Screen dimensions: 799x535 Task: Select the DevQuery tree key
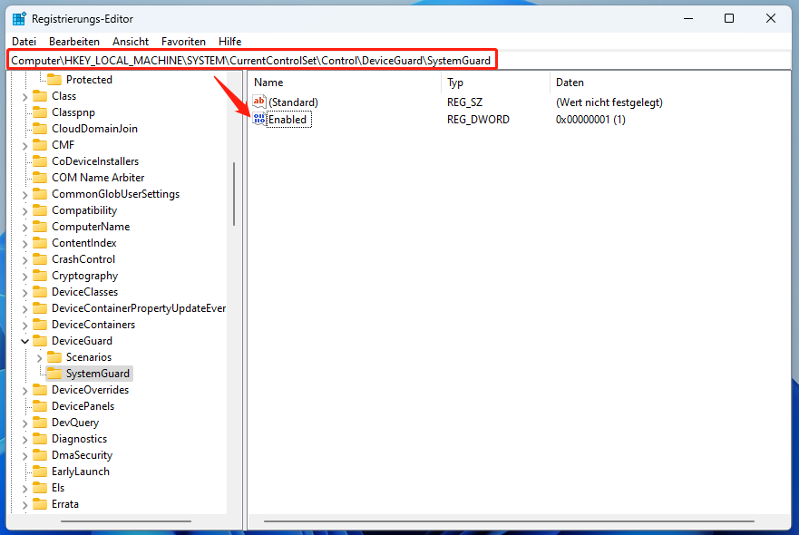pos(75,423)
